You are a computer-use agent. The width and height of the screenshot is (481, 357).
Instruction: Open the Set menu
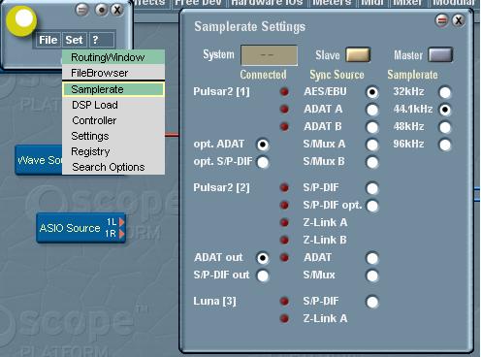click(x=75, y=40)
